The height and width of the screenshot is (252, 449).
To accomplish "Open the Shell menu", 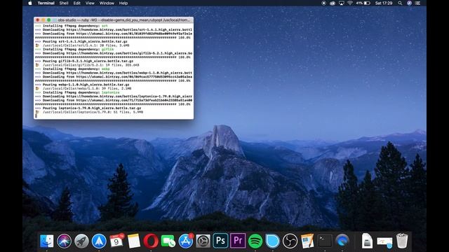I will [64, 3].
